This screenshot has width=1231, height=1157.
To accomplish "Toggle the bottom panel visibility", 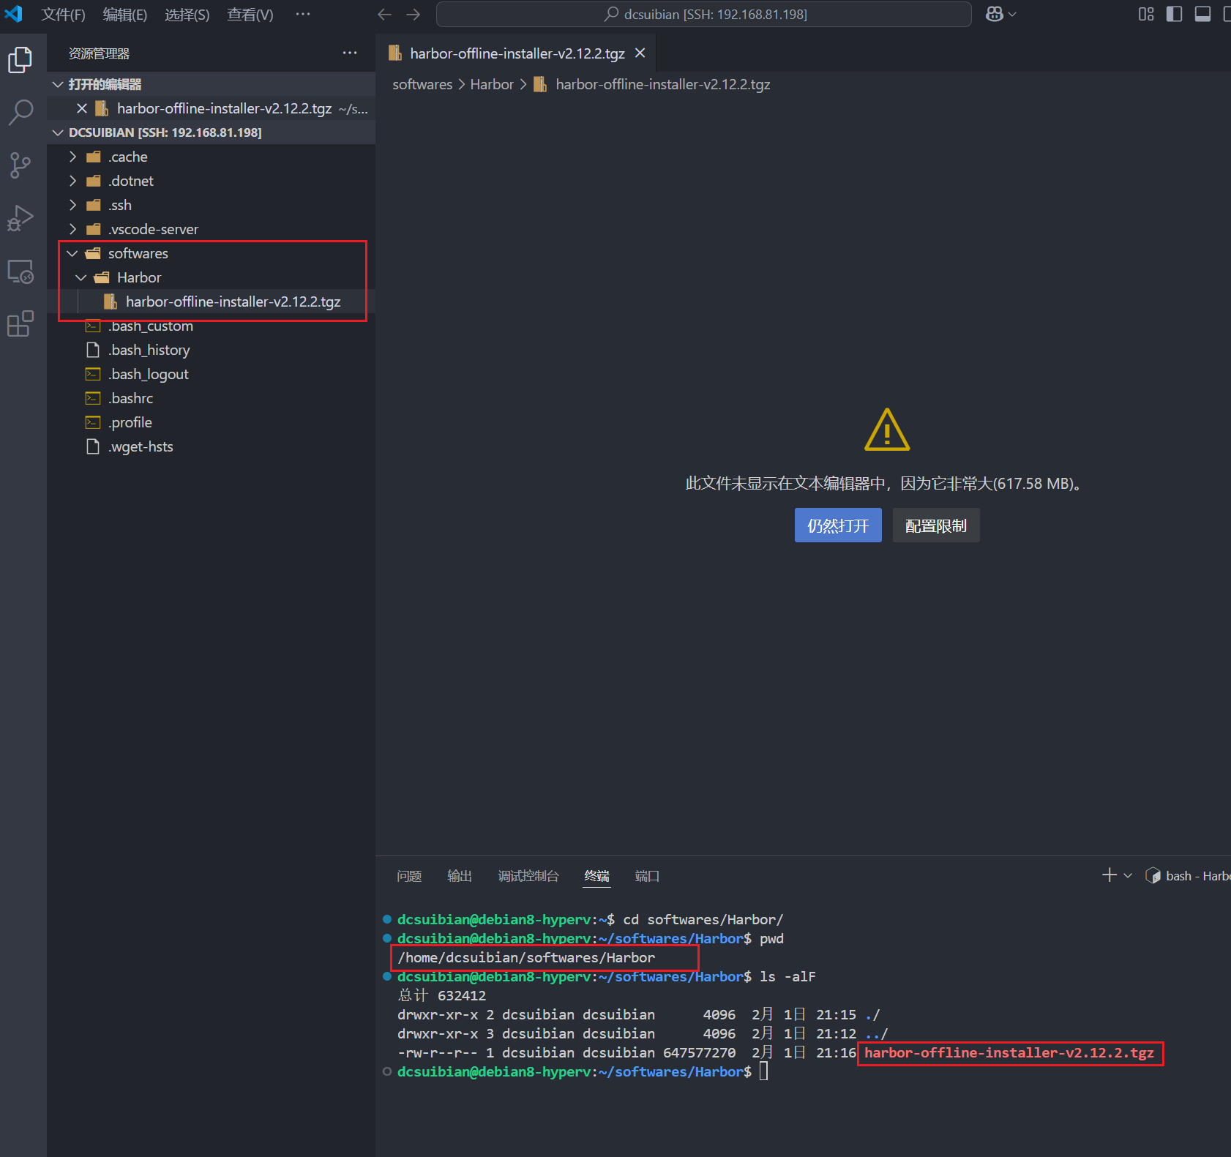I will (1202, 15).
